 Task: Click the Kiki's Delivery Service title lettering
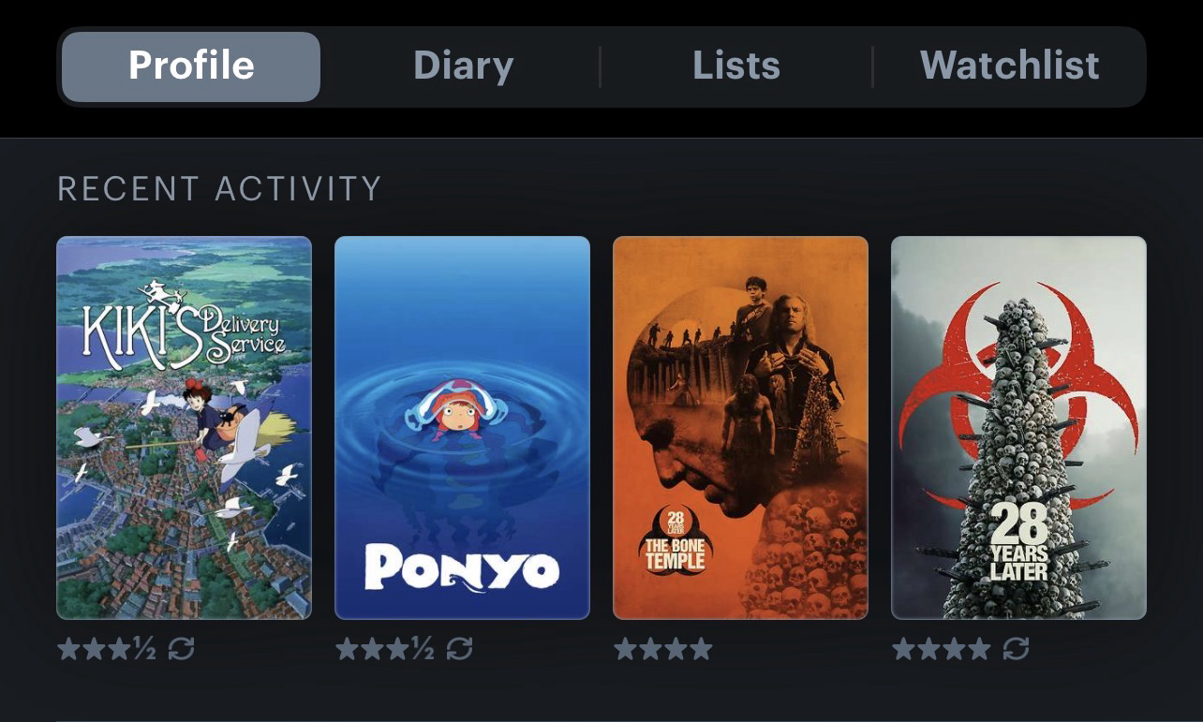185,327
